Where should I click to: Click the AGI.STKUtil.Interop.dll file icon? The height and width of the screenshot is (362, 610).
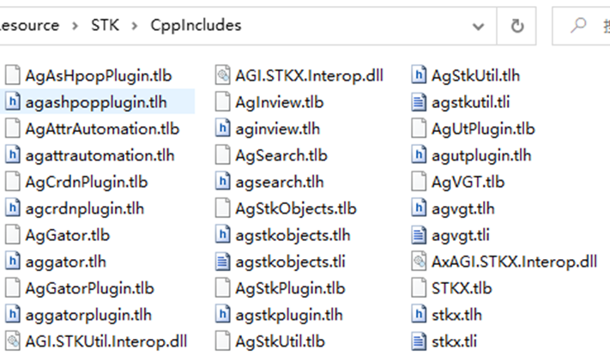point(12,341)
